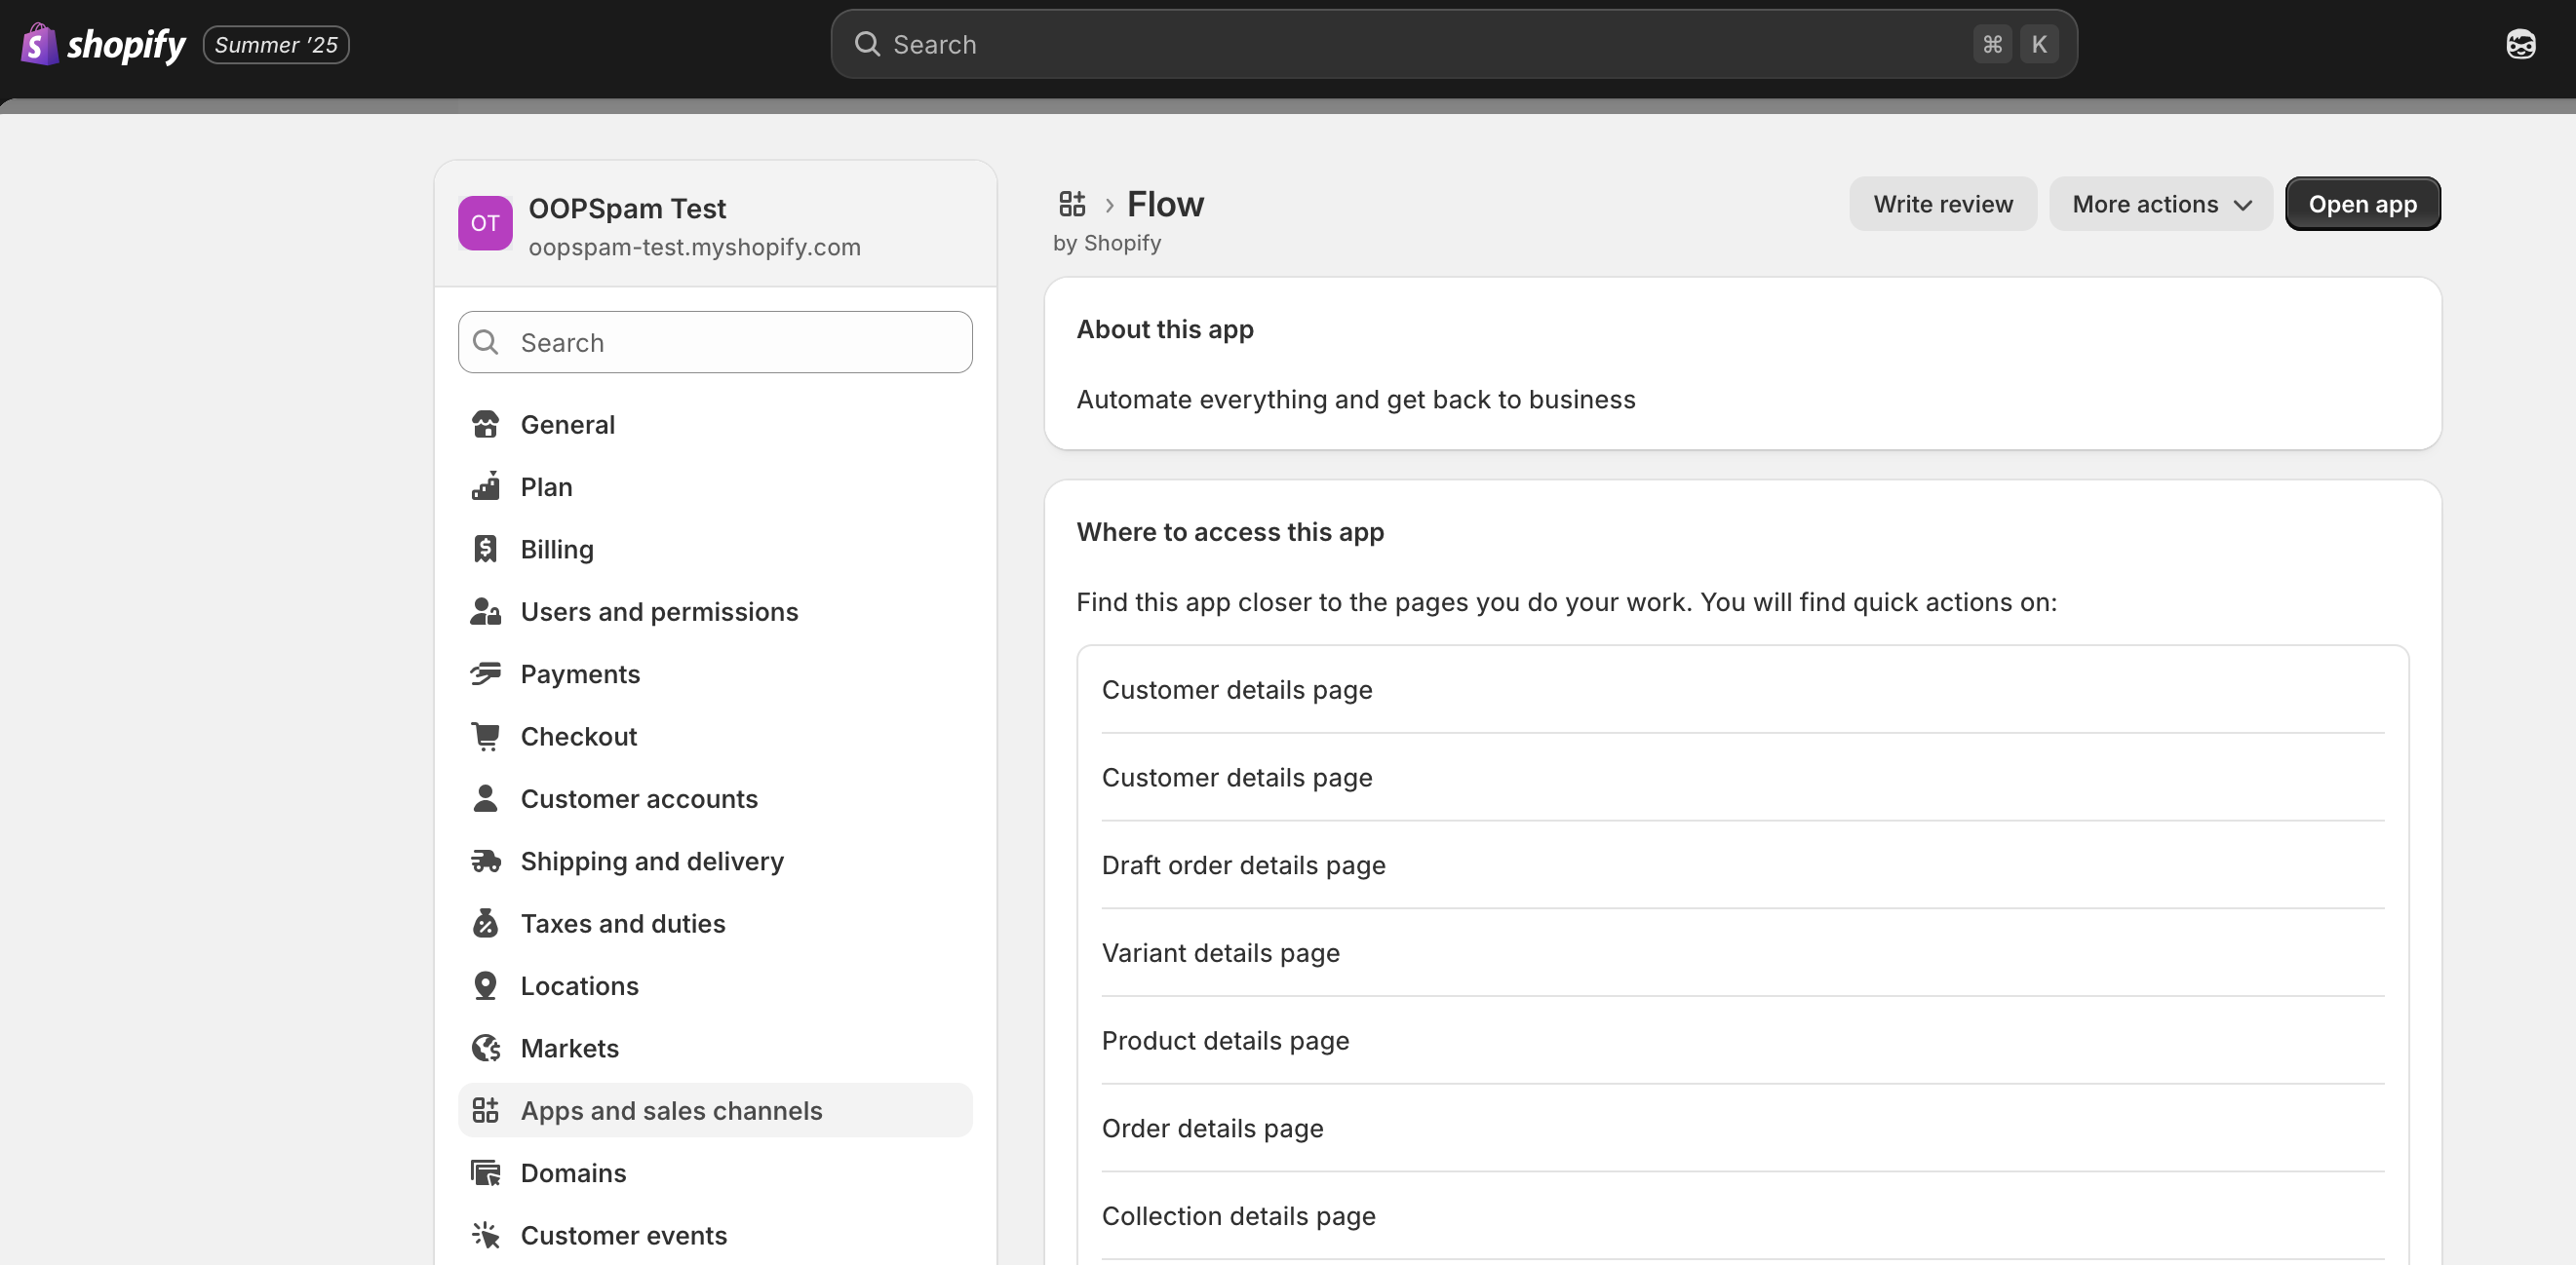The image size is (2576, 1265).
Task: Select first Customer details page row
Action: [1742, 689]
